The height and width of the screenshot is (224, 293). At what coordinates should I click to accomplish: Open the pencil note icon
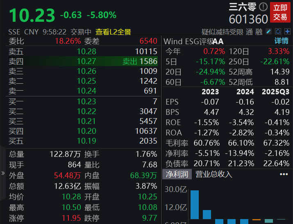point(269,32)
